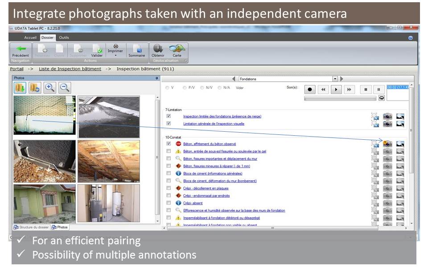Uncheck Inspection limitée des fondations checkbox
Viewport: 428px width, 267px height.
pos(169,116)
